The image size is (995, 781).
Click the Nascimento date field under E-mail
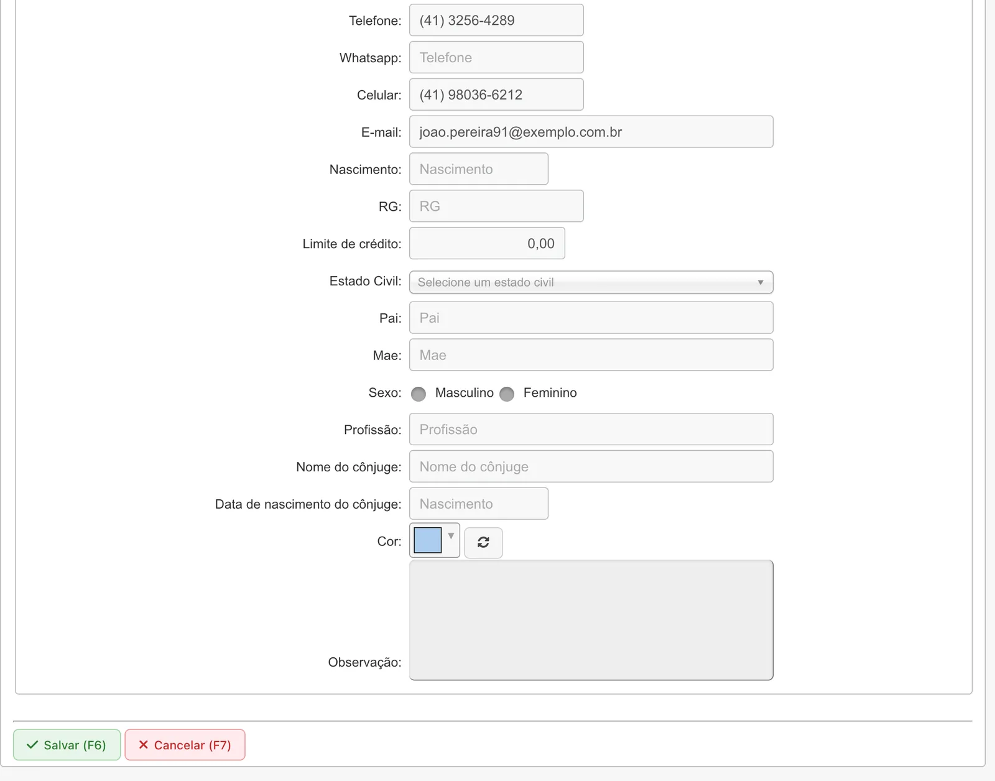click(479, 169)
